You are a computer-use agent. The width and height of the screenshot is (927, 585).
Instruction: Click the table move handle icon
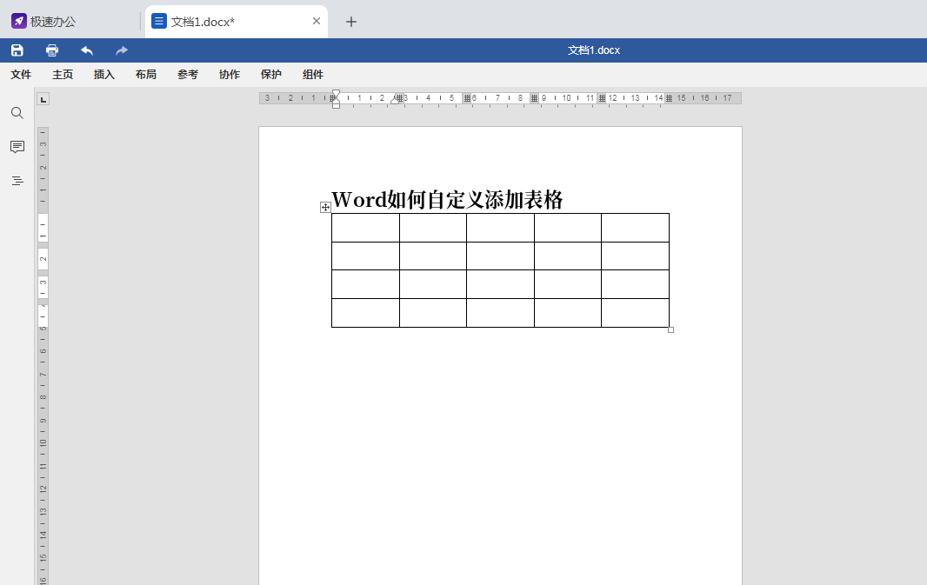(325, 208)
